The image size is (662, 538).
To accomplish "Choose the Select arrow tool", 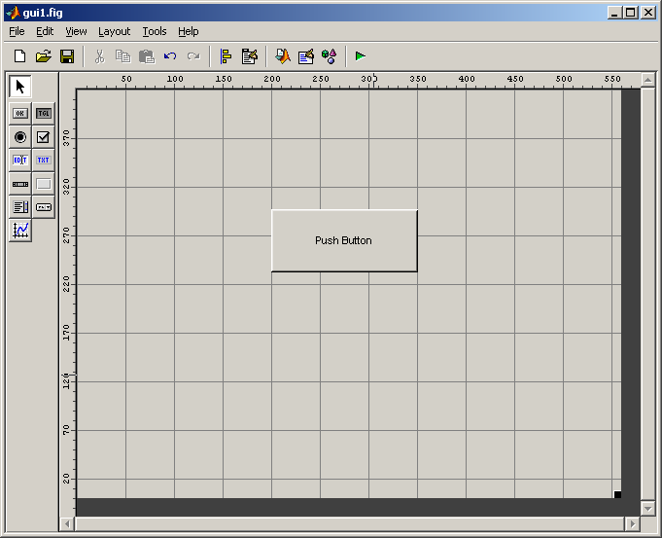I will [x=19, y=87].
